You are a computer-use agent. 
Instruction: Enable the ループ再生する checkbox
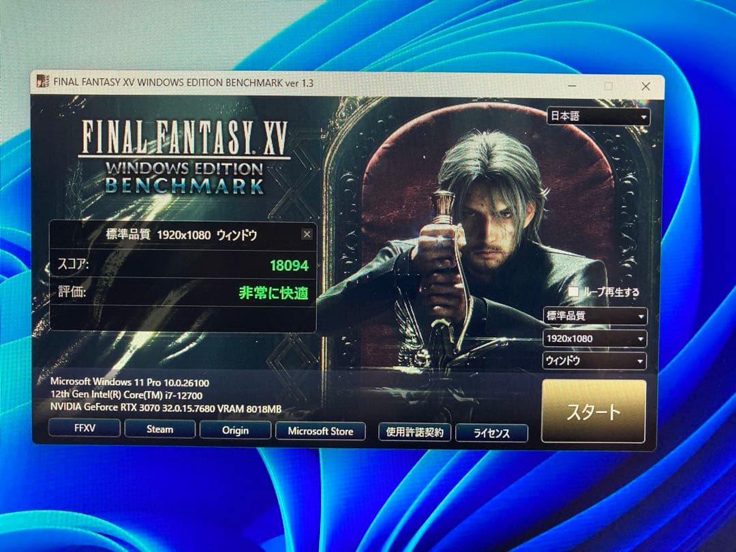[x=574, y=292]
